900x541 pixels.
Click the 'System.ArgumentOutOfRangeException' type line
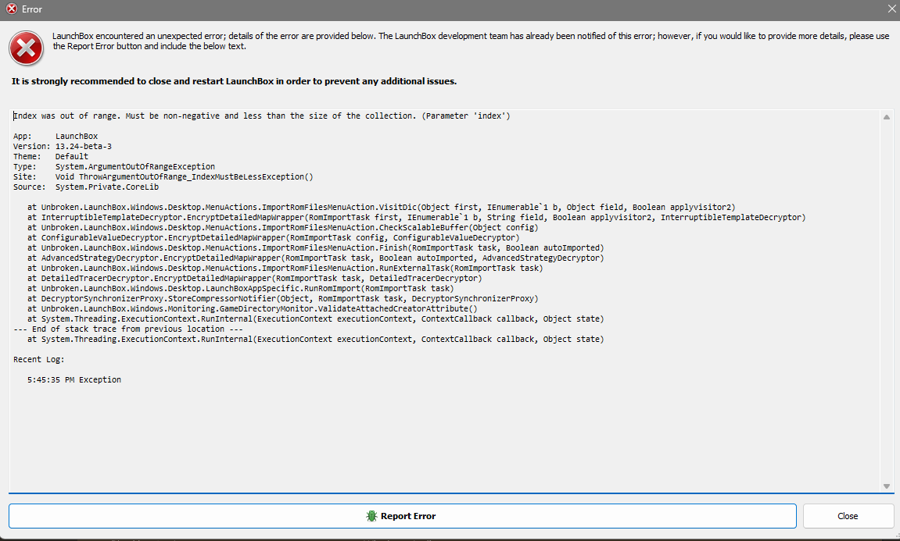point(114,167)
